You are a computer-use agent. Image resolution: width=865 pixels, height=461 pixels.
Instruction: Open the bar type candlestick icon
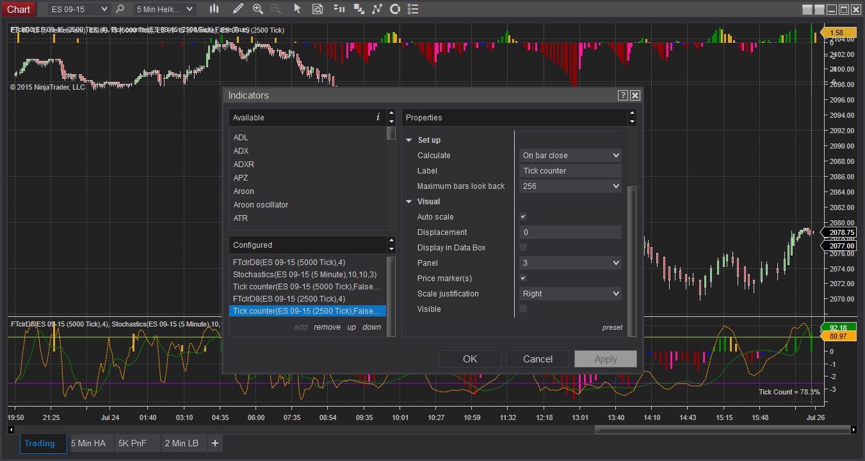(214, 9)
